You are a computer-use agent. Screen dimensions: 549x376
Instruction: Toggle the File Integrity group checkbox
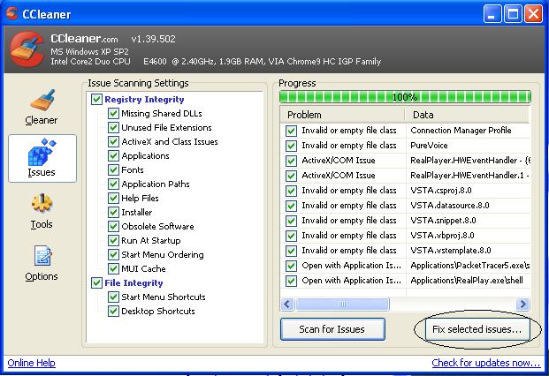point(97,283)
